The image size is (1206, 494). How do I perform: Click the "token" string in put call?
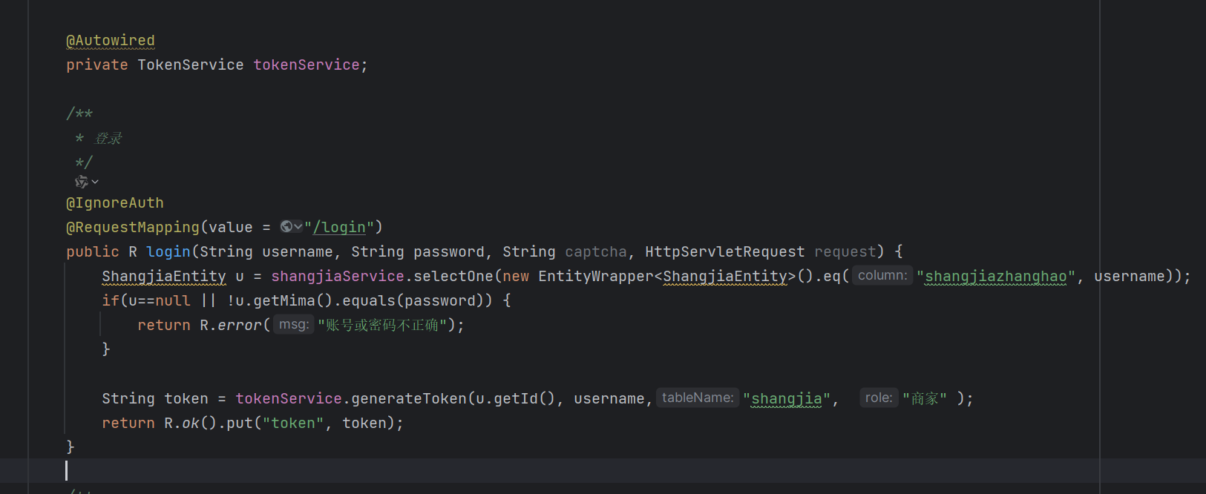(293, 423)
